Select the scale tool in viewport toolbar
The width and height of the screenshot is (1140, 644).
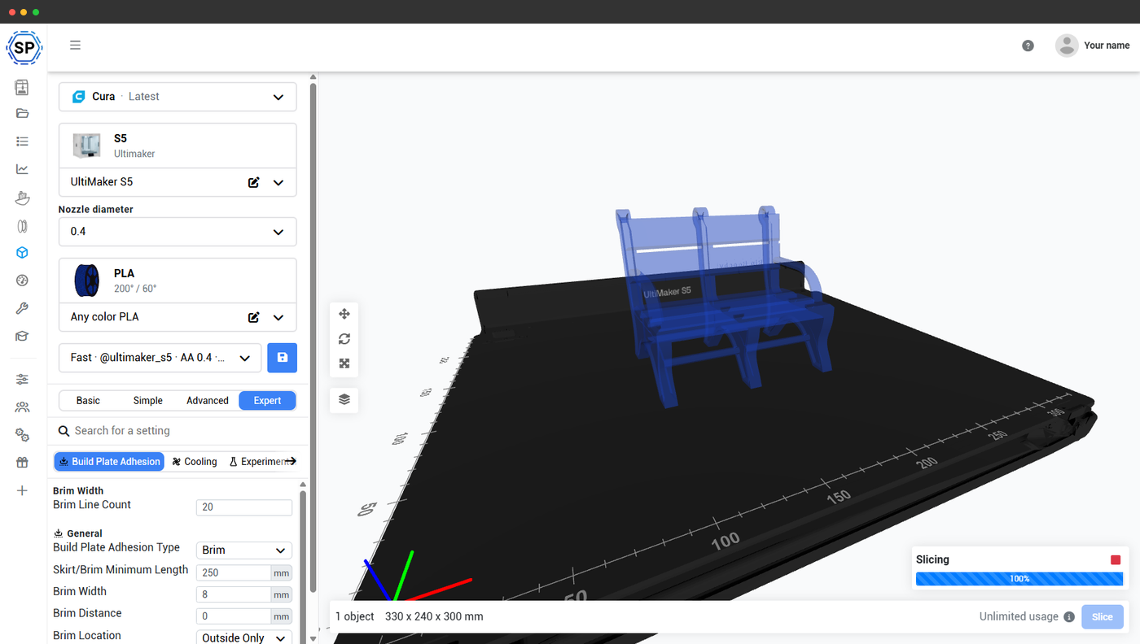click(344, 363)
